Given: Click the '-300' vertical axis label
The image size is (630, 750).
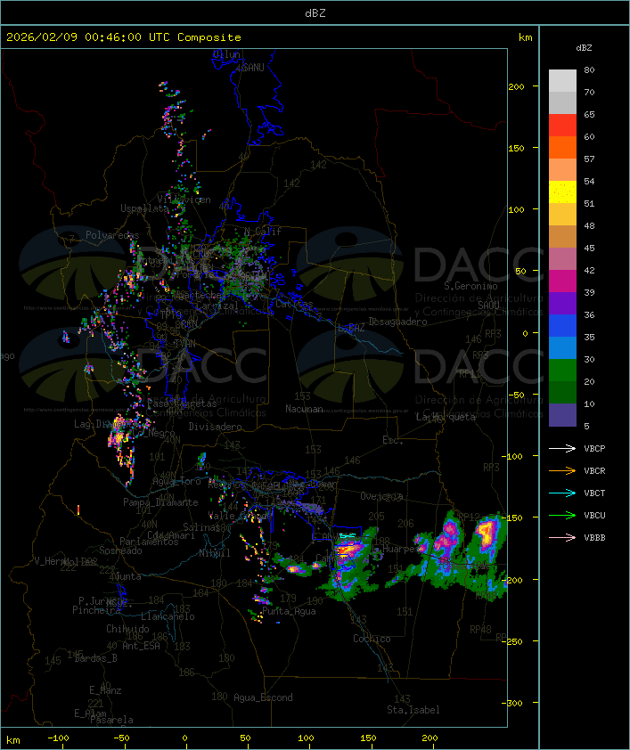Looking at the screenshot, I should coord(514,703).
